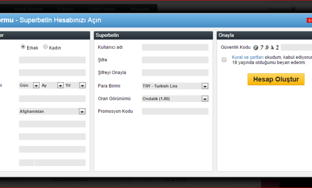Image resolution: width=312 pixels, height=188 pixels.
Task: Click the Güvenlik Kodu input field
Action: click(296, 47)
